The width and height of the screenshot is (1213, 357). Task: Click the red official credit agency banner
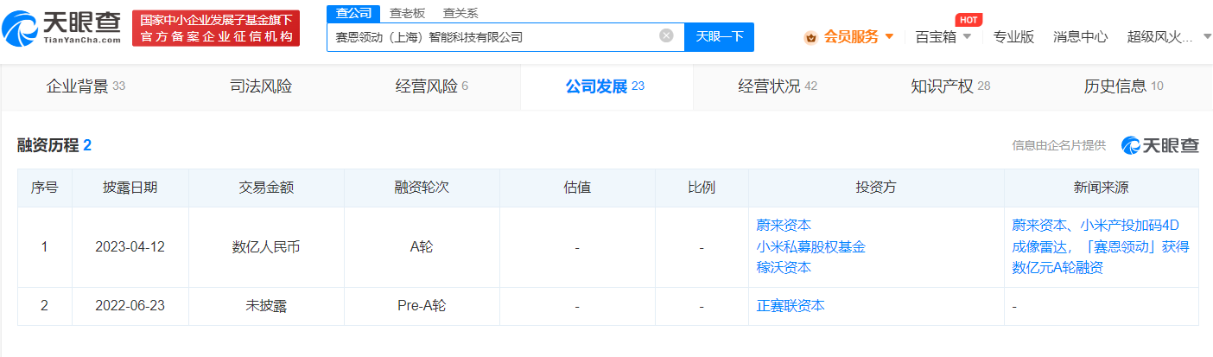pyautogui.click(x=216, y=29)
